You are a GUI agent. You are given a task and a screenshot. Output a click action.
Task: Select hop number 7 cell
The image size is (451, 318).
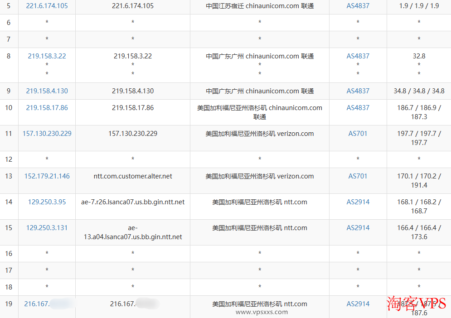pos(9,39)
